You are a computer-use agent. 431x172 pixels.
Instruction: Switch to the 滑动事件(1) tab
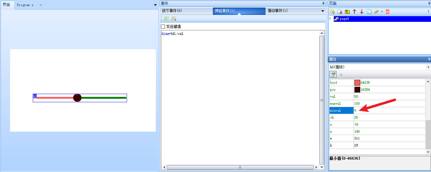[277, 11]
